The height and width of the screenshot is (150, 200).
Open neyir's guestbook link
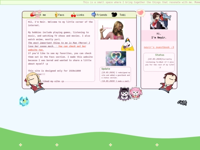coord(159,47)
